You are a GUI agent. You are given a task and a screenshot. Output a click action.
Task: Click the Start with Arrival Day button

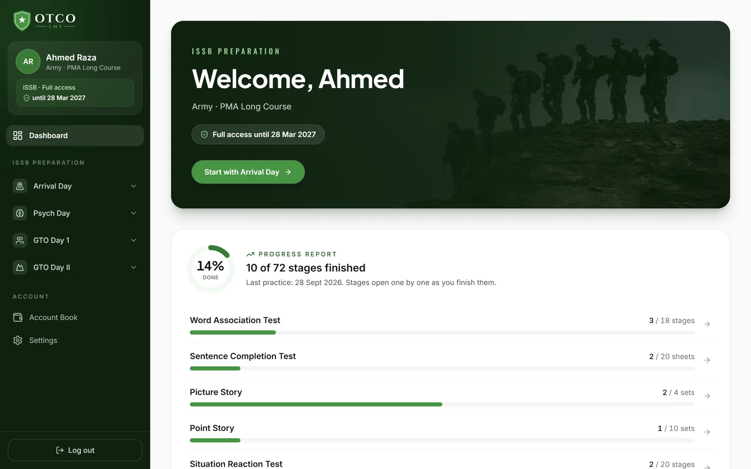tap(248, 172)
